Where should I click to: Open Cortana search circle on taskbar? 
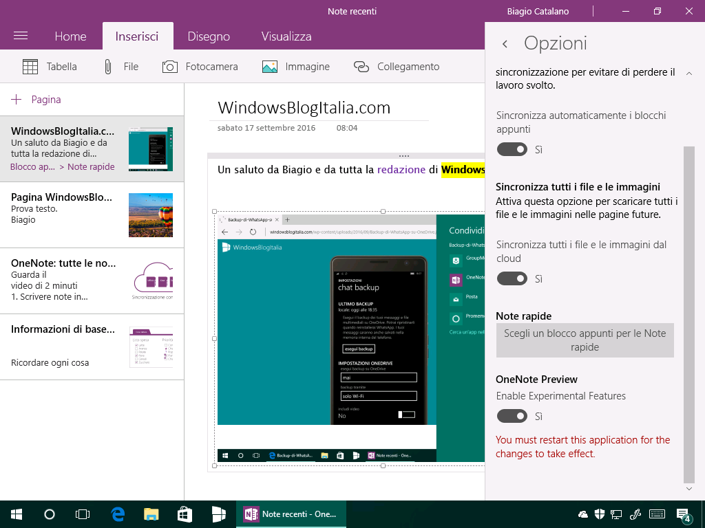coord(50,514)
